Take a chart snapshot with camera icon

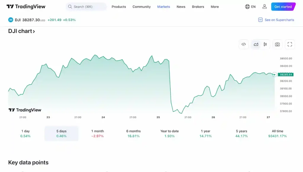click(277, 44)
